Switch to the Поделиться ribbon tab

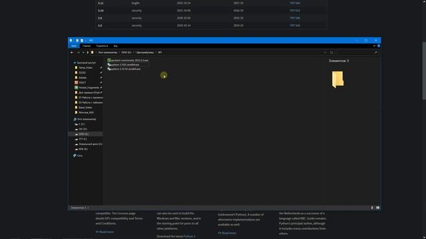(x=102, y=46)
